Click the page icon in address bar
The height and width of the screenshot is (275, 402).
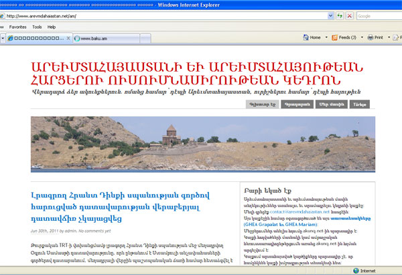3,16
